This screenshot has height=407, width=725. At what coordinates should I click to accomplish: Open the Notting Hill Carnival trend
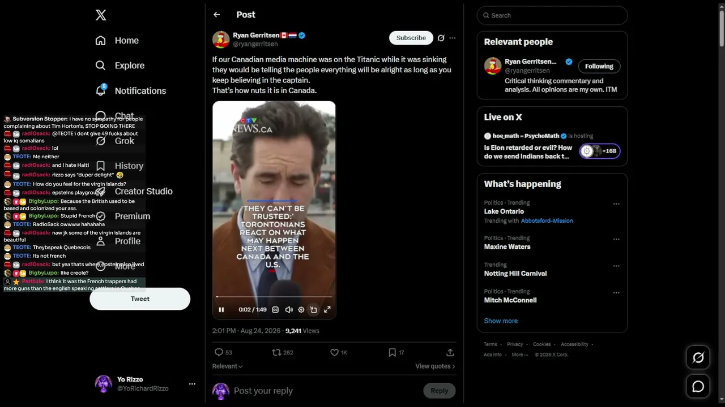(x=515, y=274)
